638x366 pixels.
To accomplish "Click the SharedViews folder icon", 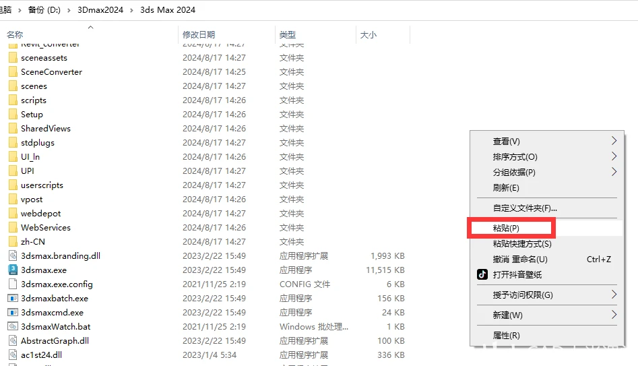I will click(x=13, y=129).
